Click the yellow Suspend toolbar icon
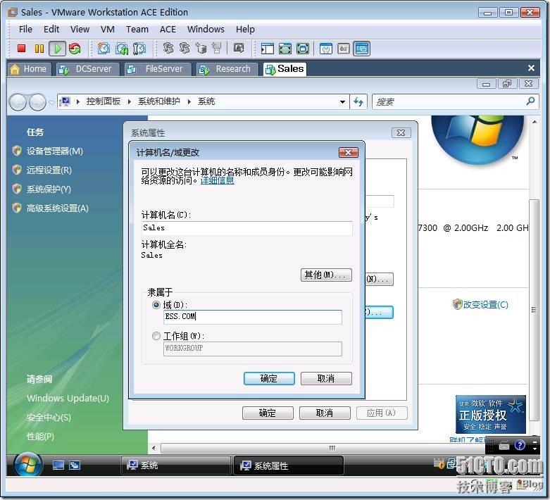This screenshot has width=550, height=500. coord(39,49)
